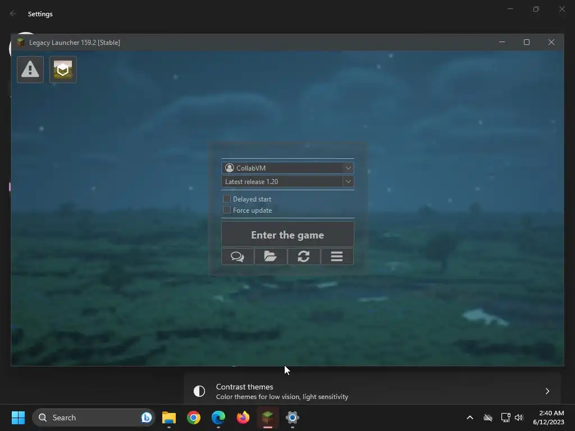The image size is (575, 431).
Task: Open the game folder button
Action: 271,256
